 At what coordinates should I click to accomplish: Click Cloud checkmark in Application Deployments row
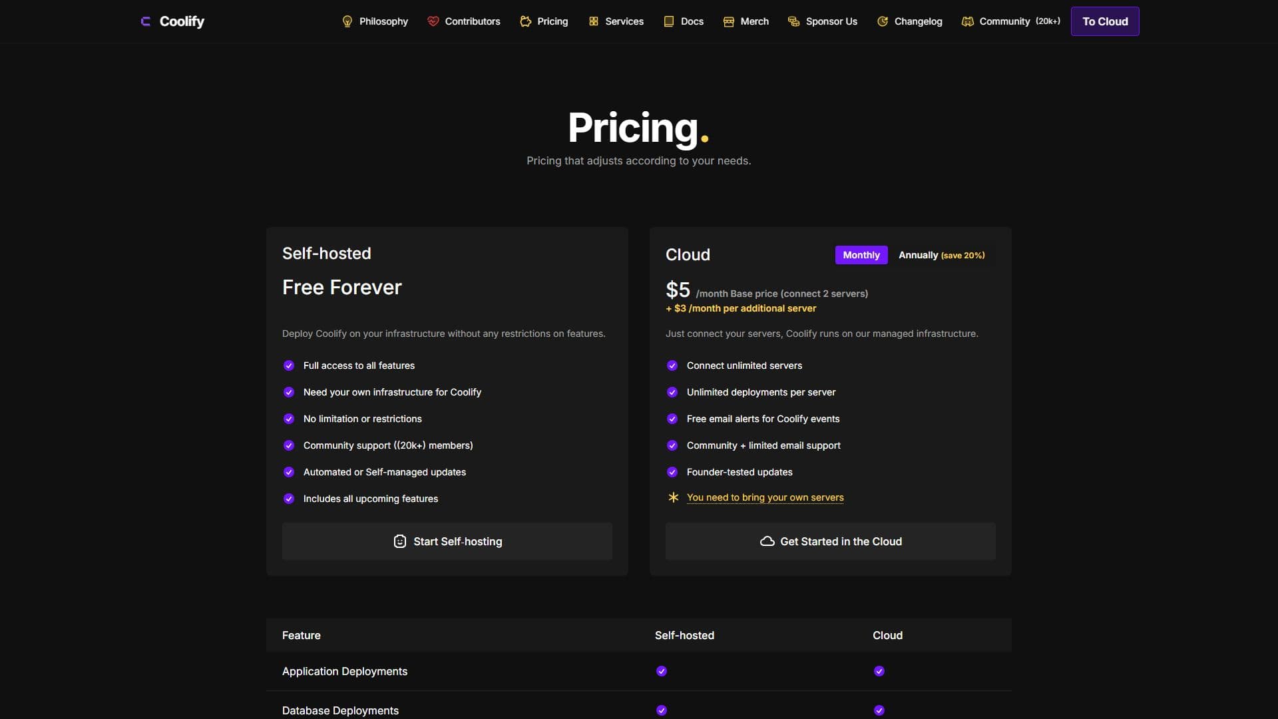click(x=879, y=671)
